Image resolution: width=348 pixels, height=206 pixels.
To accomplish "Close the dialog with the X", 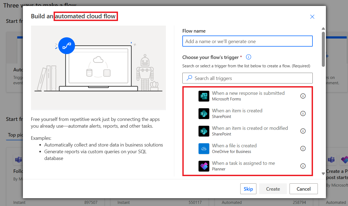I will (x=312, y=17).
